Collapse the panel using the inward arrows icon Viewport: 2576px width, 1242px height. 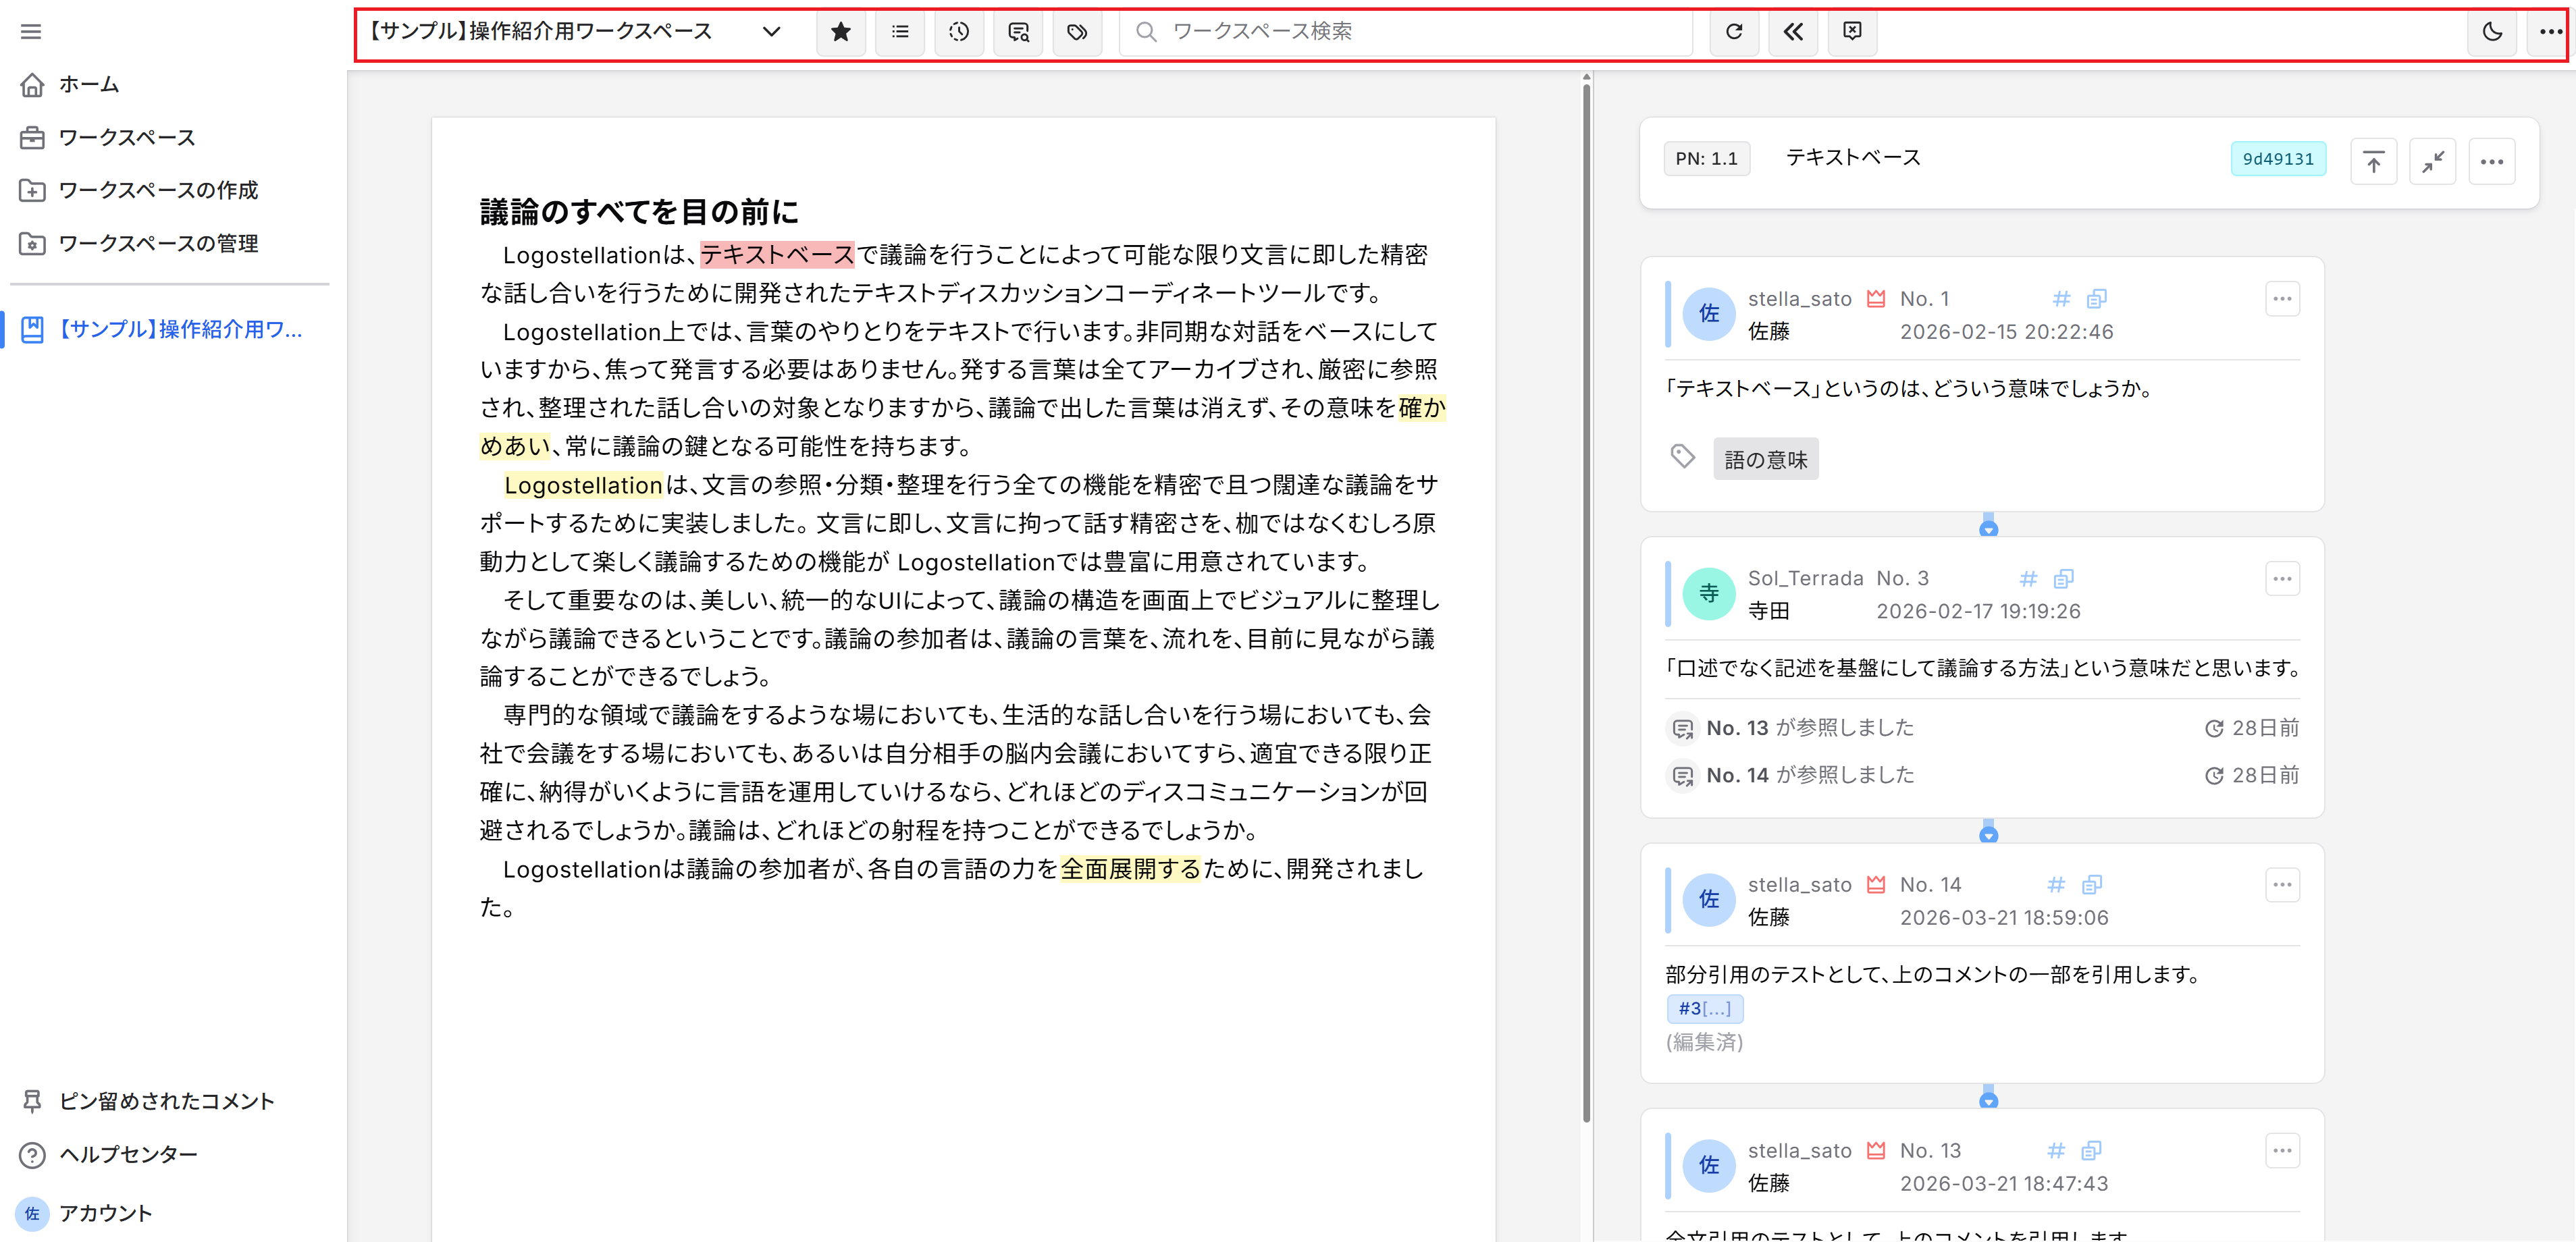[x=2432, y=161]
